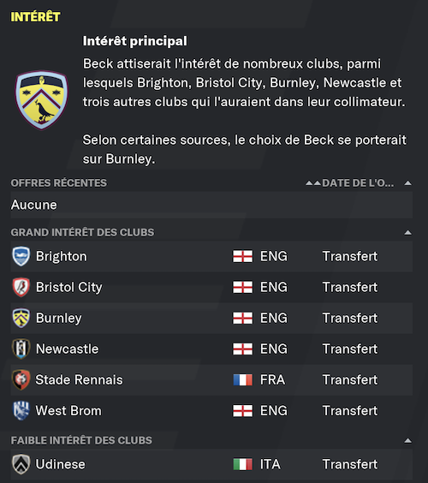Click the French flag beside FRA

click(x=242, y=380)
